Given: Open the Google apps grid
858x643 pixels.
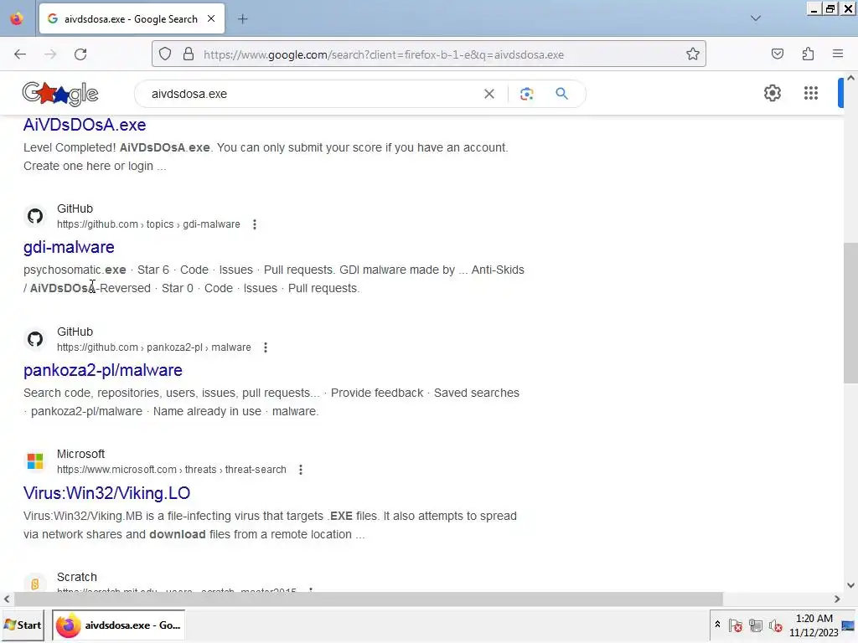Looking at the screenshot, I should (811, 94).
